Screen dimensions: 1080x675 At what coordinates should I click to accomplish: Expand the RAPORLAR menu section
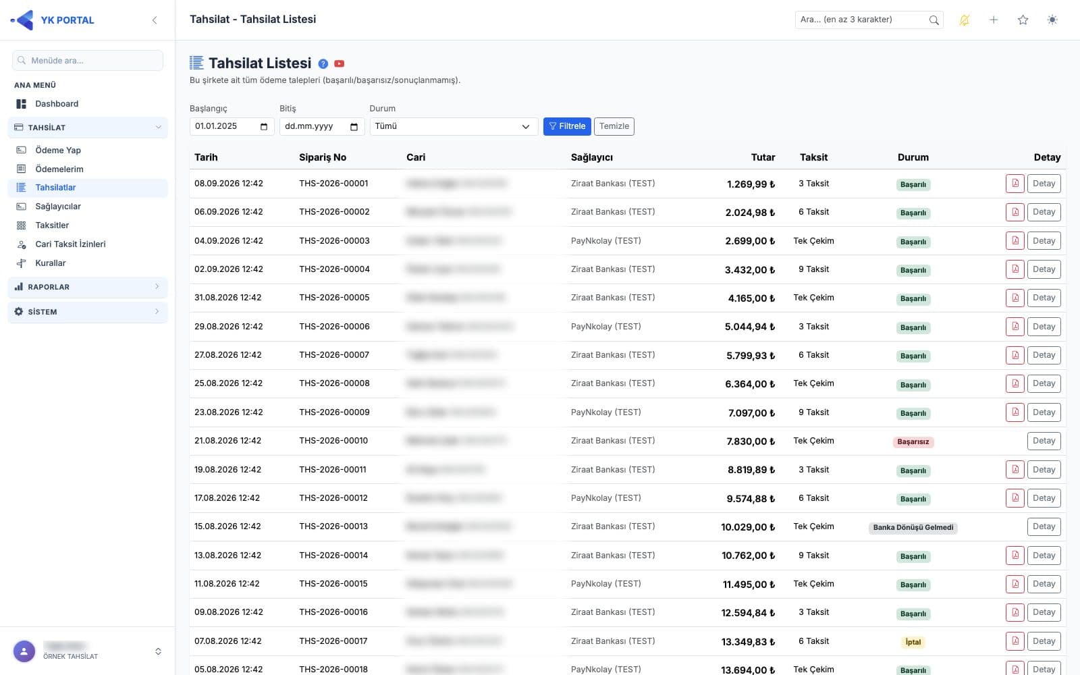coord(88,287)
